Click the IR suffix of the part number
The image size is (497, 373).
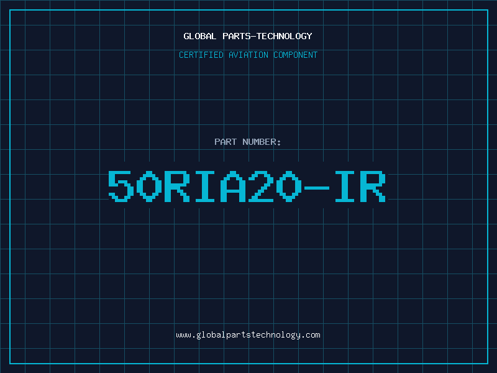point(360,186)
